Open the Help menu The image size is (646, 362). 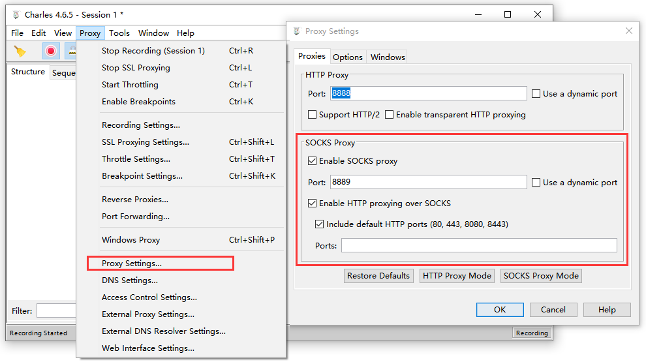click(x=185, y=33)
